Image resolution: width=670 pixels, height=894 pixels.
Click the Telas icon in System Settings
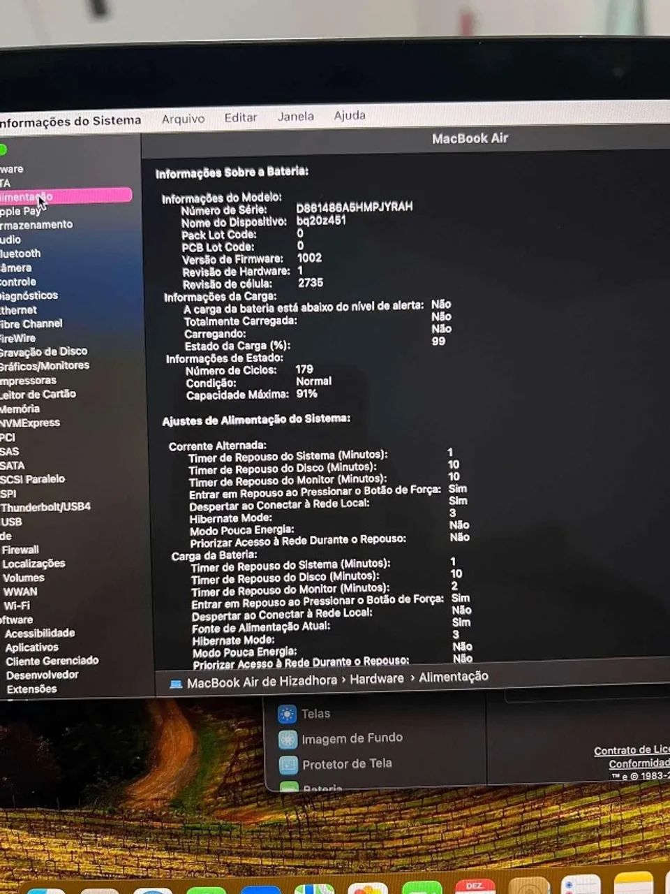click(287, 714)
